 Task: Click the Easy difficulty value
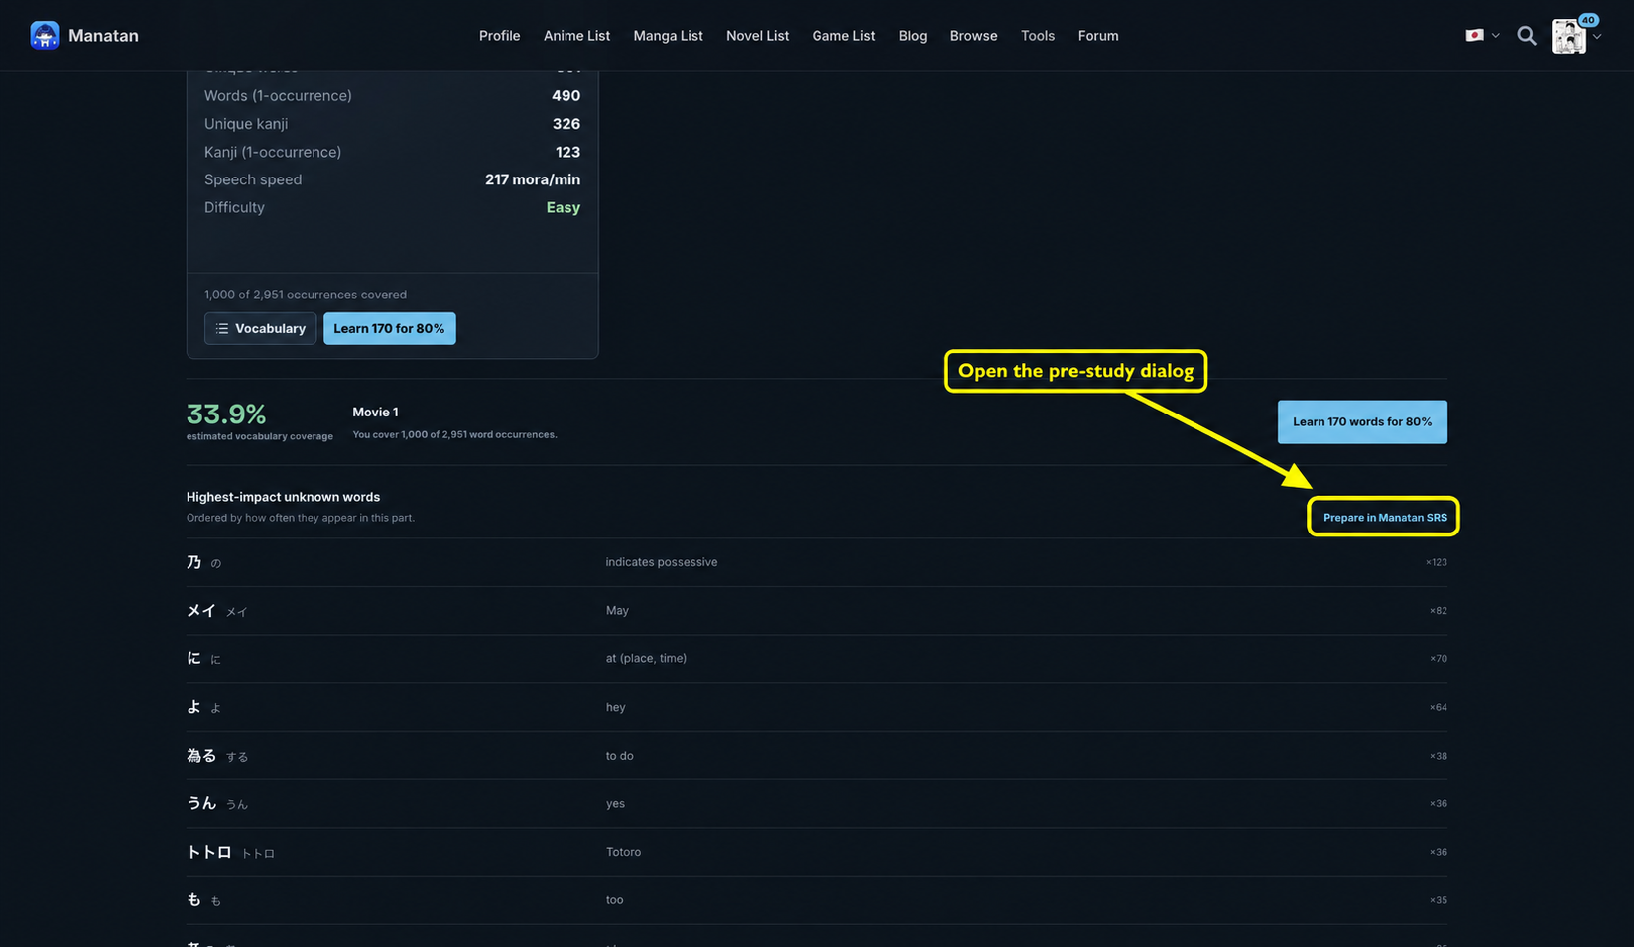tap(563, 207)
